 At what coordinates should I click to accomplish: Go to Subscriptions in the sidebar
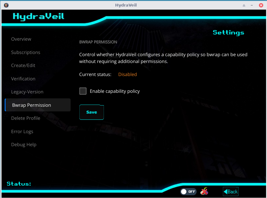point(26,52)
